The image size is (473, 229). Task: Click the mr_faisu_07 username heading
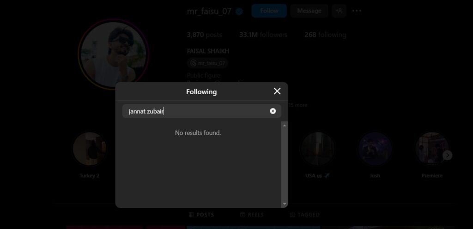(x=209, y=12)
